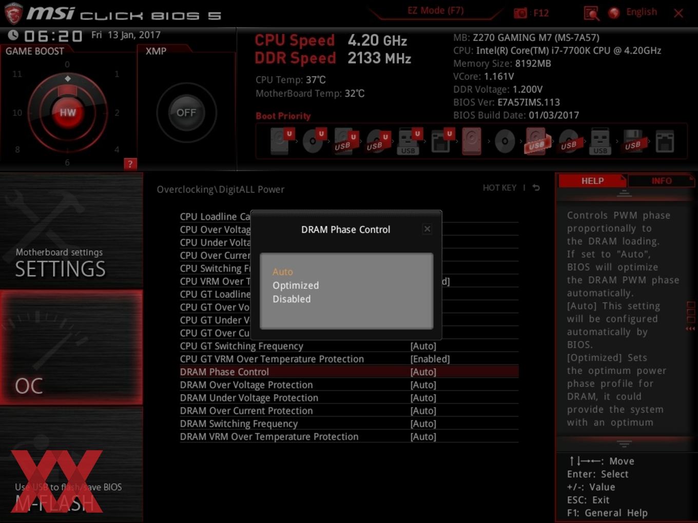Open DRAM Switching Frequency value

pos(423,424)
